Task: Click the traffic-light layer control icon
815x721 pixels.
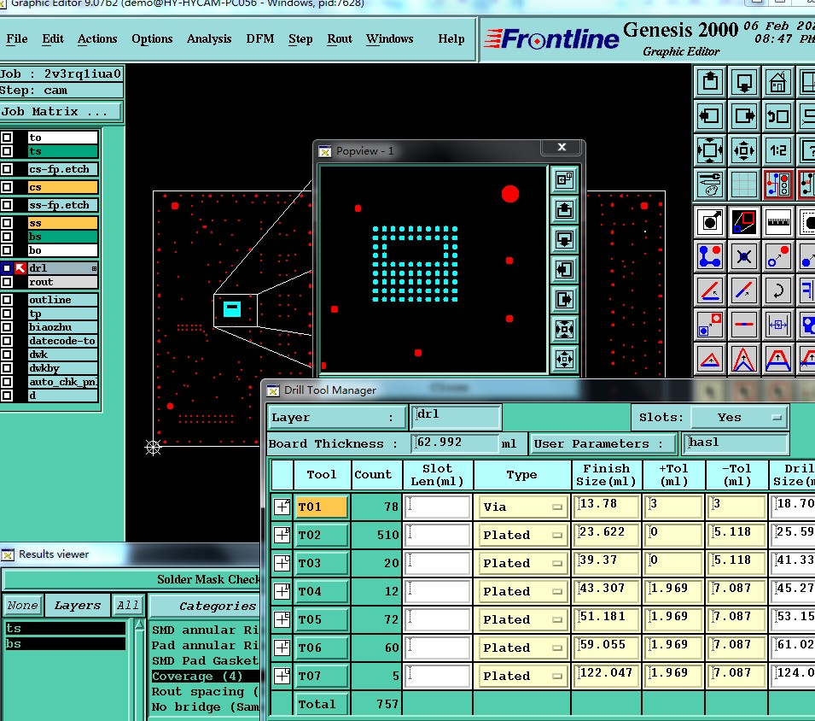Action: pos(777,185)
